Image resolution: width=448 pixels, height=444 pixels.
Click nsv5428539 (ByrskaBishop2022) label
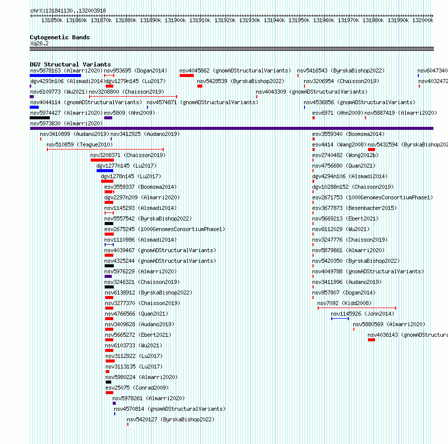pos(241,81)
